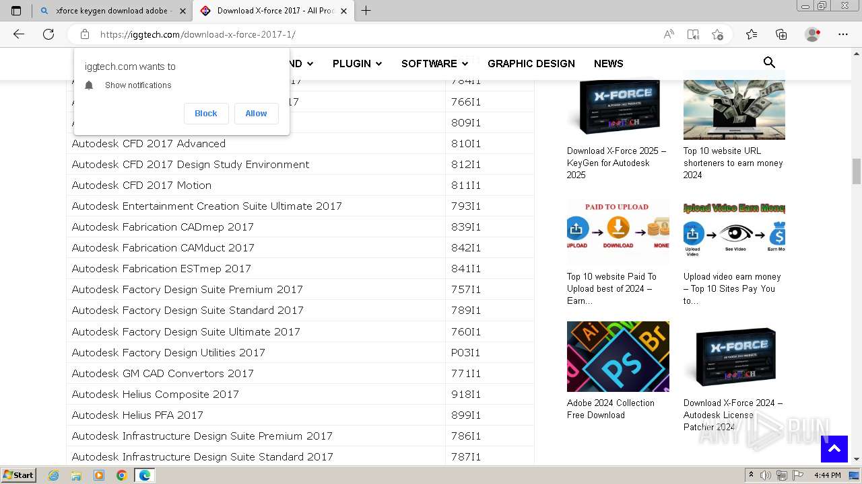Select Autodesk Helius PFA 2017 text
The height and width of the screenshot is (484, 862).
coord(137,415)
